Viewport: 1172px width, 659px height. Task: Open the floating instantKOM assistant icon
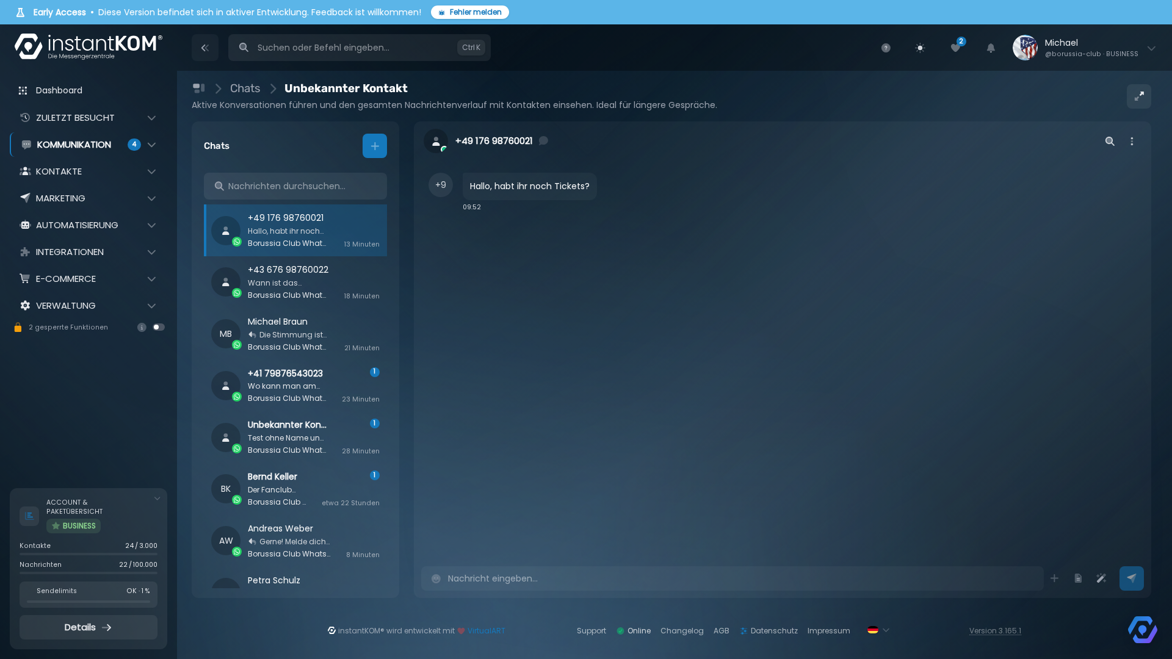(1143, 630)
